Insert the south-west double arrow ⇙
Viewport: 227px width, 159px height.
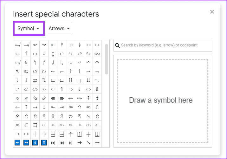point(44,98)
